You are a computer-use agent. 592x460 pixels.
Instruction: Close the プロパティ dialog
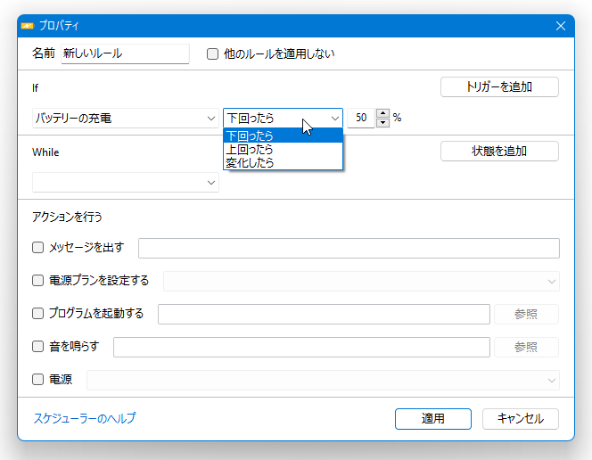[560, 26]
